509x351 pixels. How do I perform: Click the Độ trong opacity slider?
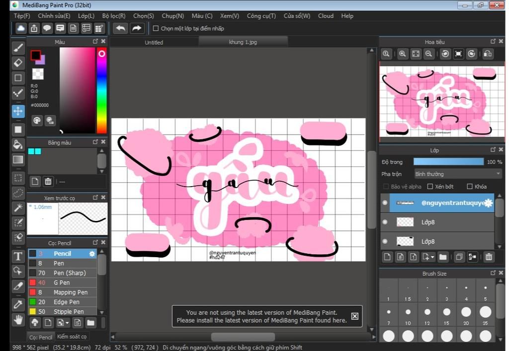(448, 162)
